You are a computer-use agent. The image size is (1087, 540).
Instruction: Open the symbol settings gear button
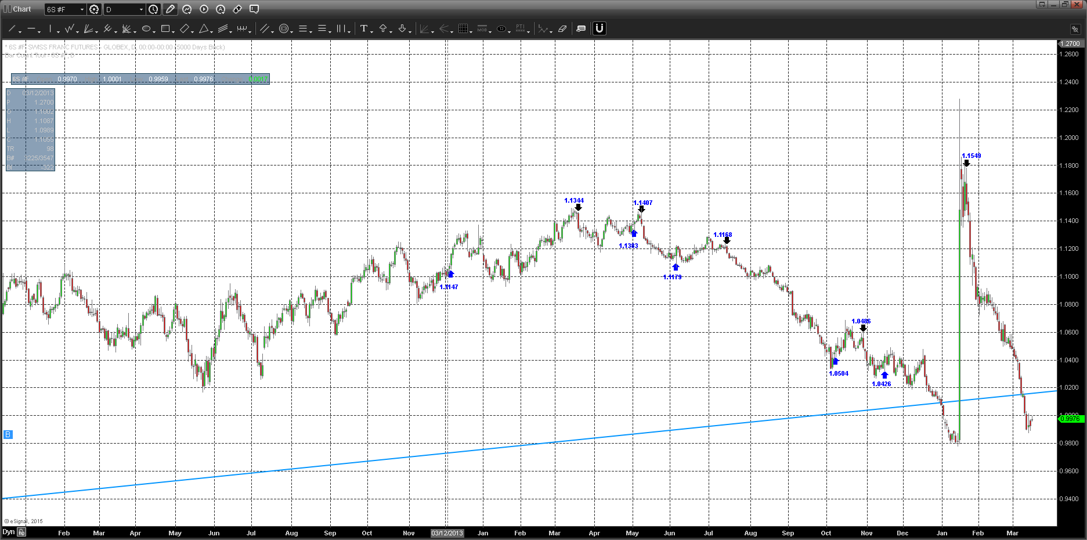pos(94,9)
